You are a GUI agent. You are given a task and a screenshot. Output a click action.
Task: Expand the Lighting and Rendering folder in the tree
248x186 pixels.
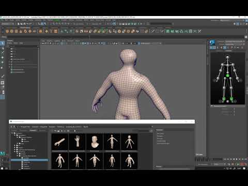(x=15, y=150)
